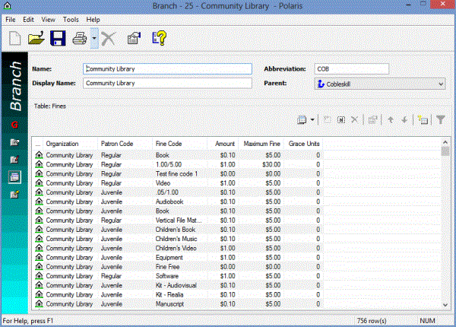Viewport: 456px width, 327px height.
Task: Click the filter funnel icon
Action: pos(441,119)
